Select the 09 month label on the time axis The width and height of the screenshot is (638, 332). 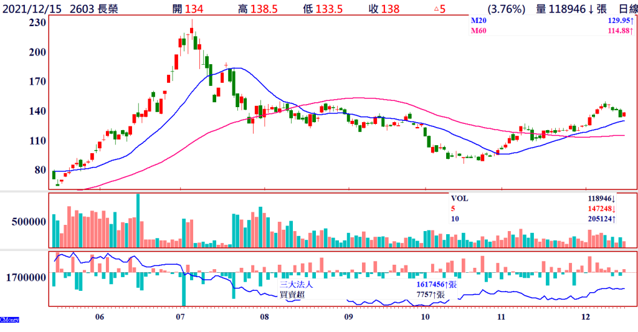coord(348,317)
